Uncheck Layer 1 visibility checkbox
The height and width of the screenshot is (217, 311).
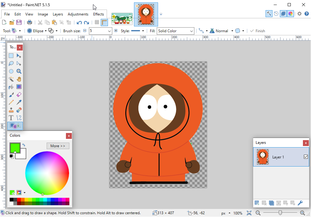pyautogui.click(x=306, y=157)
